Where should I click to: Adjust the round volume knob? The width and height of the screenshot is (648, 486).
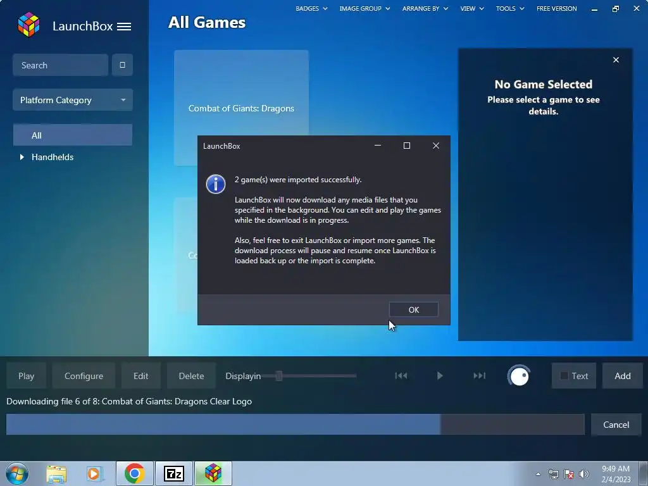[519, 376]
